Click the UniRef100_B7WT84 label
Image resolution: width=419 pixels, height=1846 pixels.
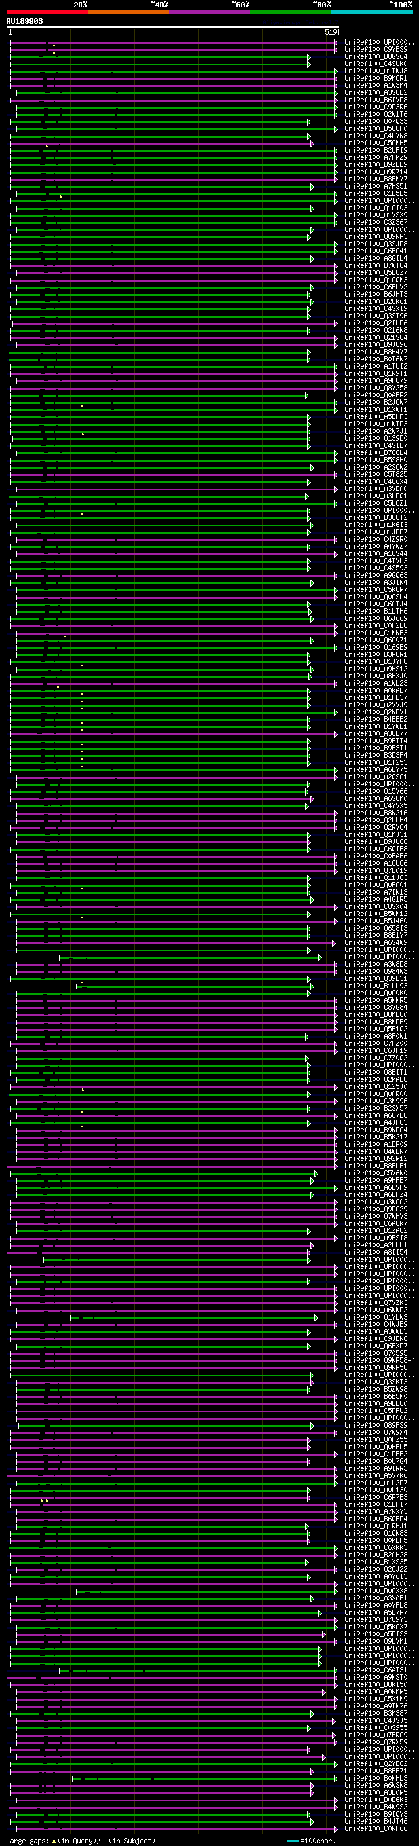(376, 266)
